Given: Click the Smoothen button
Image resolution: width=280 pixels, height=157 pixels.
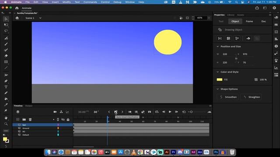Looking at the screenshot, I should tap(228, 97).
